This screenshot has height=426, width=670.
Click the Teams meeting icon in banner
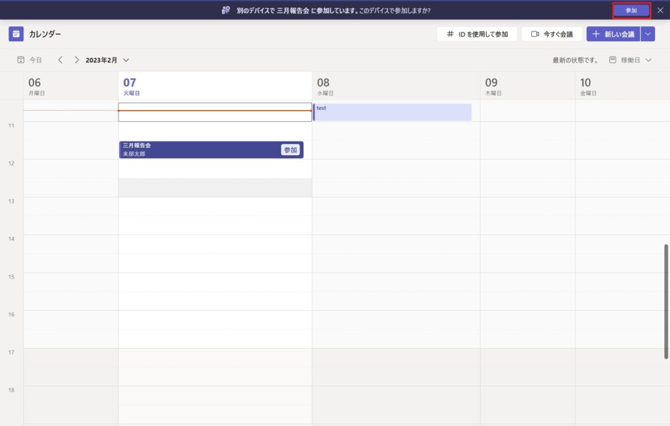tap(226, 10)
